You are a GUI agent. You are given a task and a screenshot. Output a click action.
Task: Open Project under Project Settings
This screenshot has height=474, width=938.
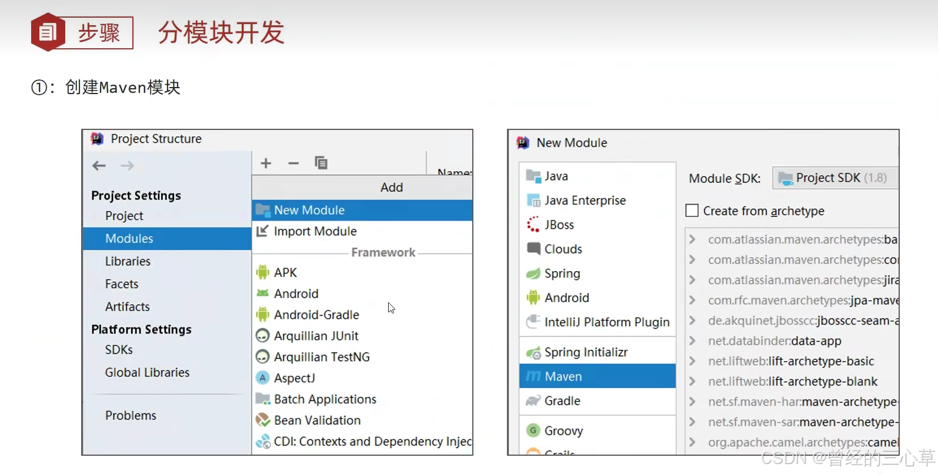point(124,216)
